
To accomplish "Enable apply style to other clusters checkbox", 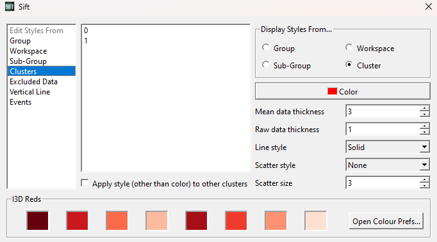I will 85,183.
